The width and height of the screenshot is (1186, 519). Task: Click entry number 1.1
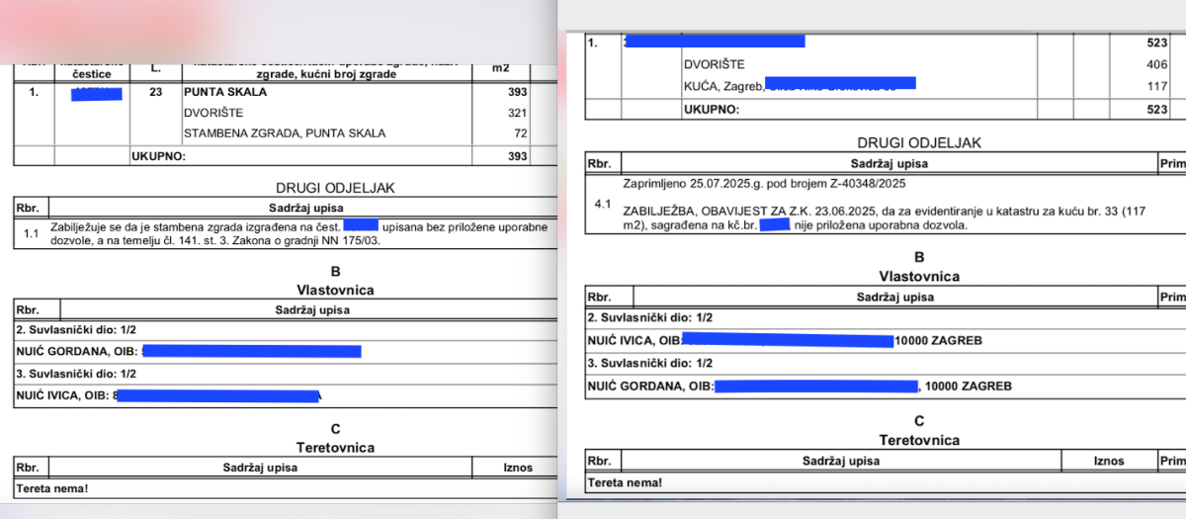[x=32, y=233]
